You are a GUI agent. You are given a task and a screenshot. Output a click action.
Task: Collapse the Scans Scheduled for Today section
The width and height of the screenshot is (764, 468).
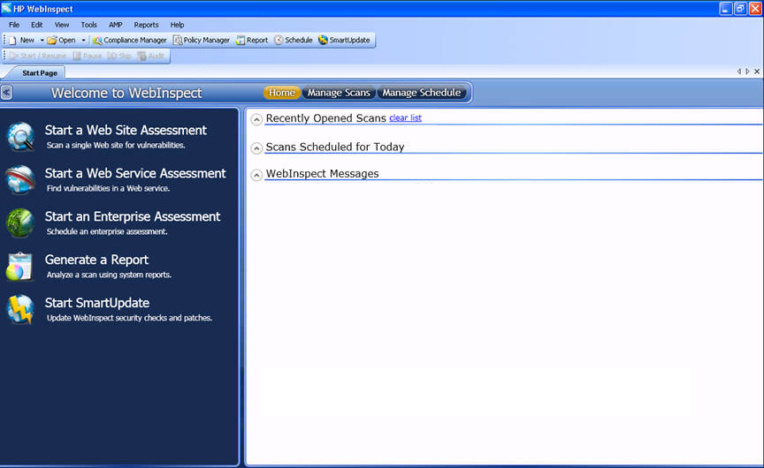click(256, 147)
